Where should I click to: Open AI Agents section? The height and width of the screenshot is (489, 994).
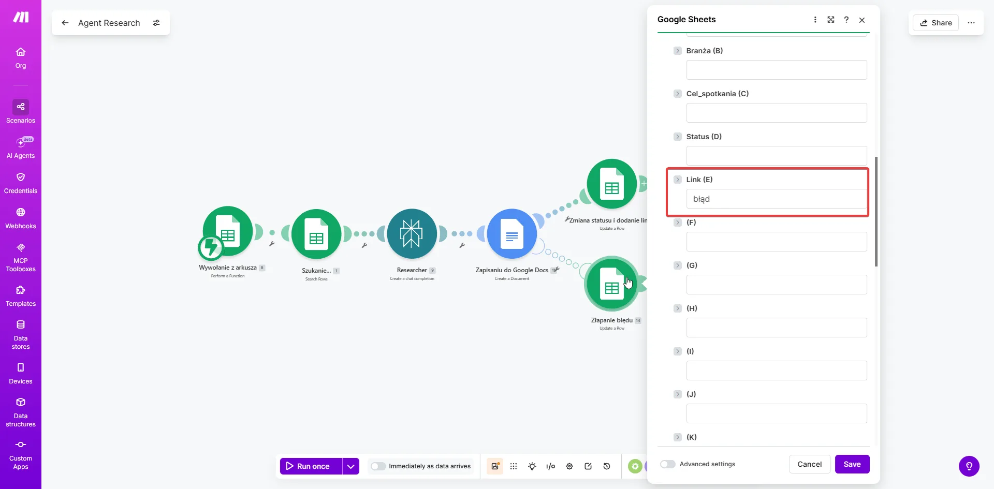(21, 147)
